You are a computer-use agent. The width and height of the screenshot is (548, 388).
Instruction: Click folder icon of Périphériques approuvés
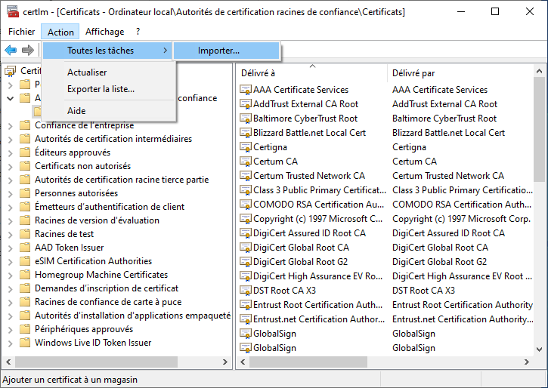click(25, 329)
